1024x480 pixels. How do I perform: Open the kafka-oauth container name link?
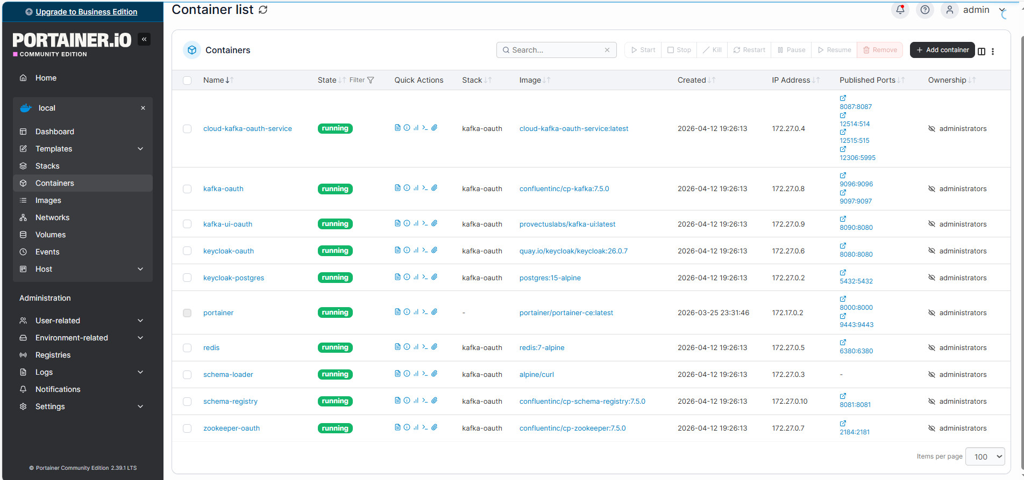[x=223, y=188]
